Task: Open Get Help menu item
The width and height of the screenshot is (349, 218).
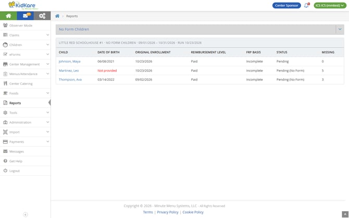Action: click(26, 161)
